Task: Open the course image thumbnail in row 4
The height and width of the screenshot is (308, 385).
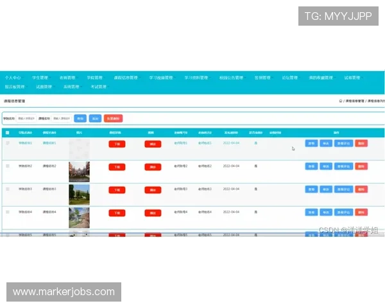Action: point(79,217)
